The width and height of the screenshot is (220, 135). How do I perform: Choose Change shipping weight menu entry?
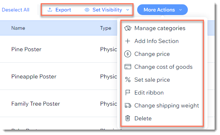[x=162, y=106]
